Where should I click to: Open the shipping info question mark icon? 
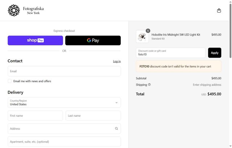pos(149,85)
